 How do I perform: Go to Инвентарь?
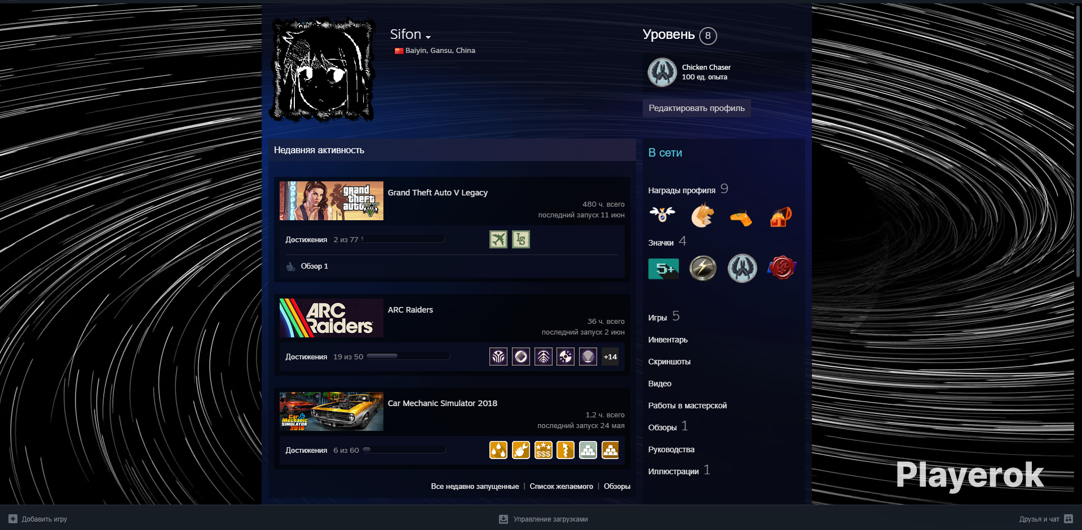click(x=668, y=340)
